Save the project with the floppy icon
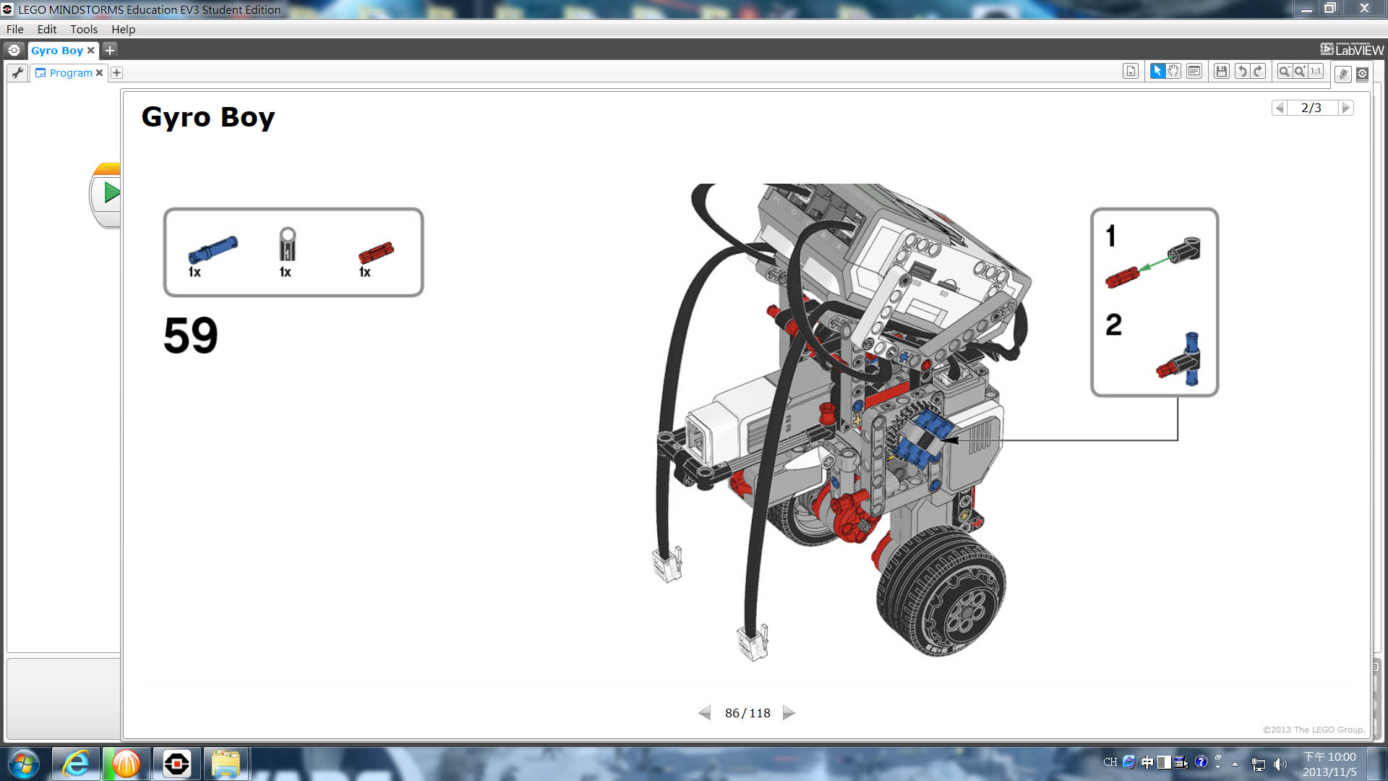The image size is (1388, 781). coord(1222,71)
